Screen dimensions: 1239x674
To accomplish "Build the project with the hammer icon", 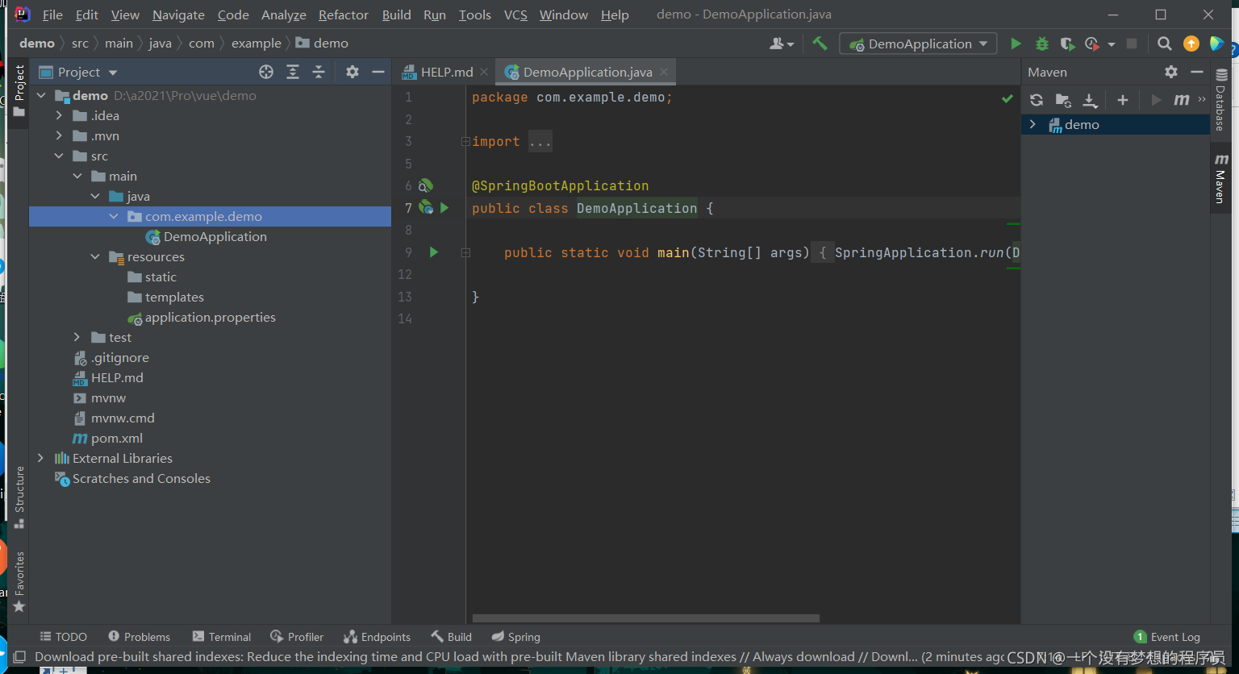I will pyautogui.click(x=820, y=44).
